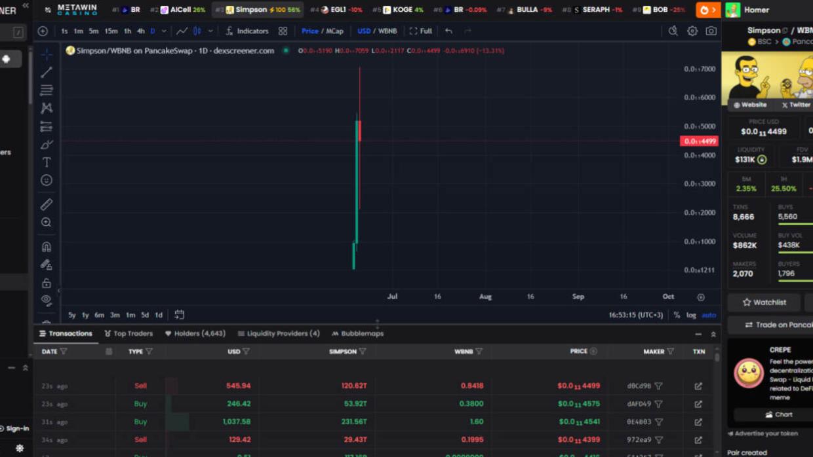
Task: Switch chart to MCap mode
Action: (335, 31)
